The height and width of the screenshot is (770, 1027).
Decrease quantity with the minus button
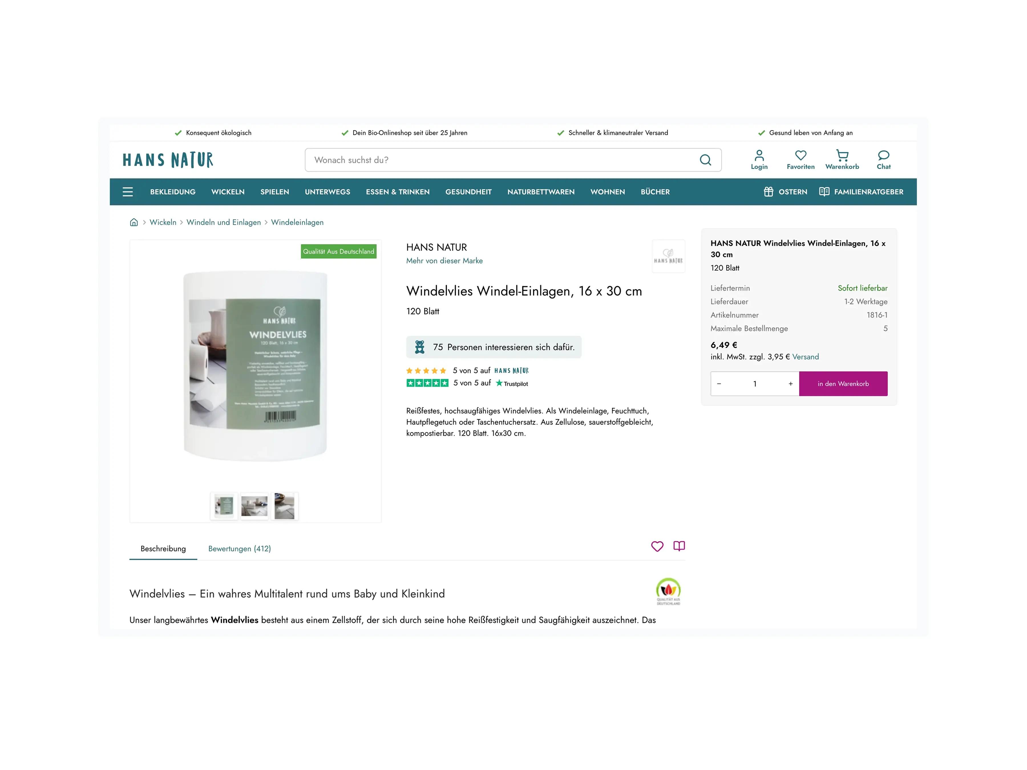pos(719,384)
